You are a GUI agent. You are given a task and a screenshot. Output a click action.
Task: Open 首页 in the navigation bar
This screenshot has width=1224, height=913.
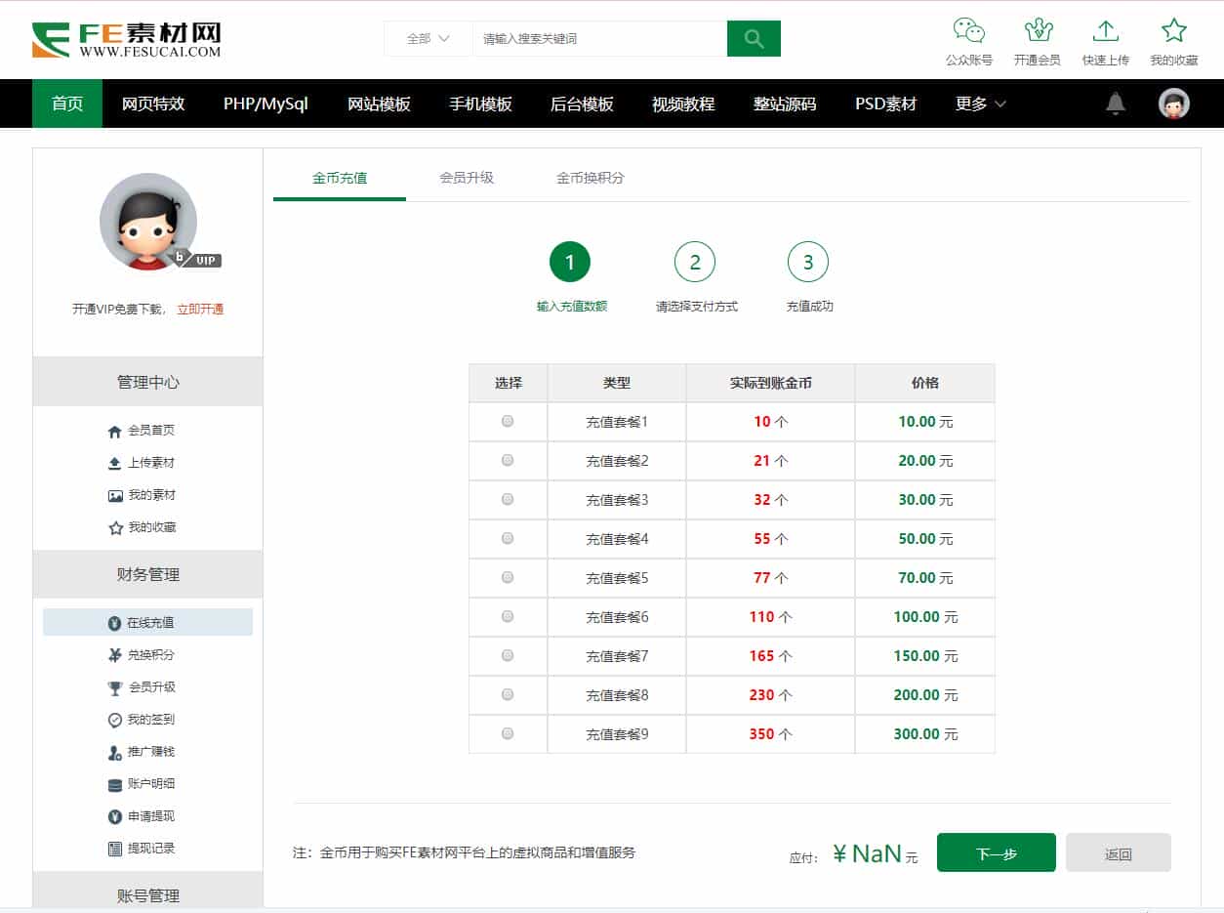[x=67, y=104]
